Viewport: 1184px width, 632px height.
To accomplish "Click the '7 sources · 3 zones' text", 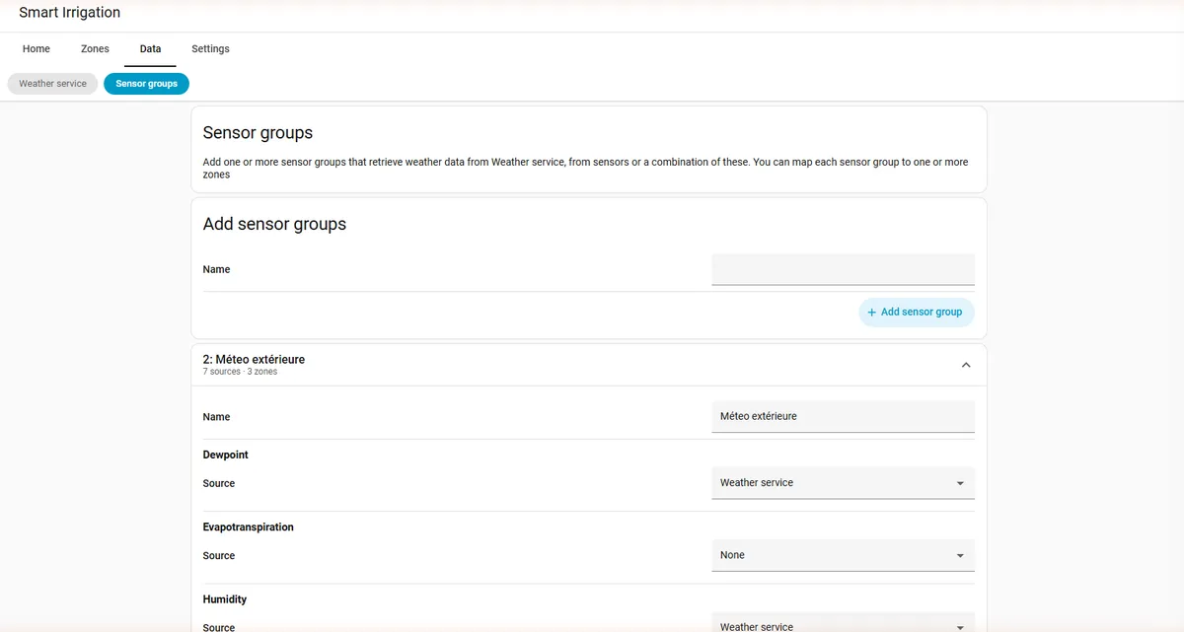I will pos(240,372).
